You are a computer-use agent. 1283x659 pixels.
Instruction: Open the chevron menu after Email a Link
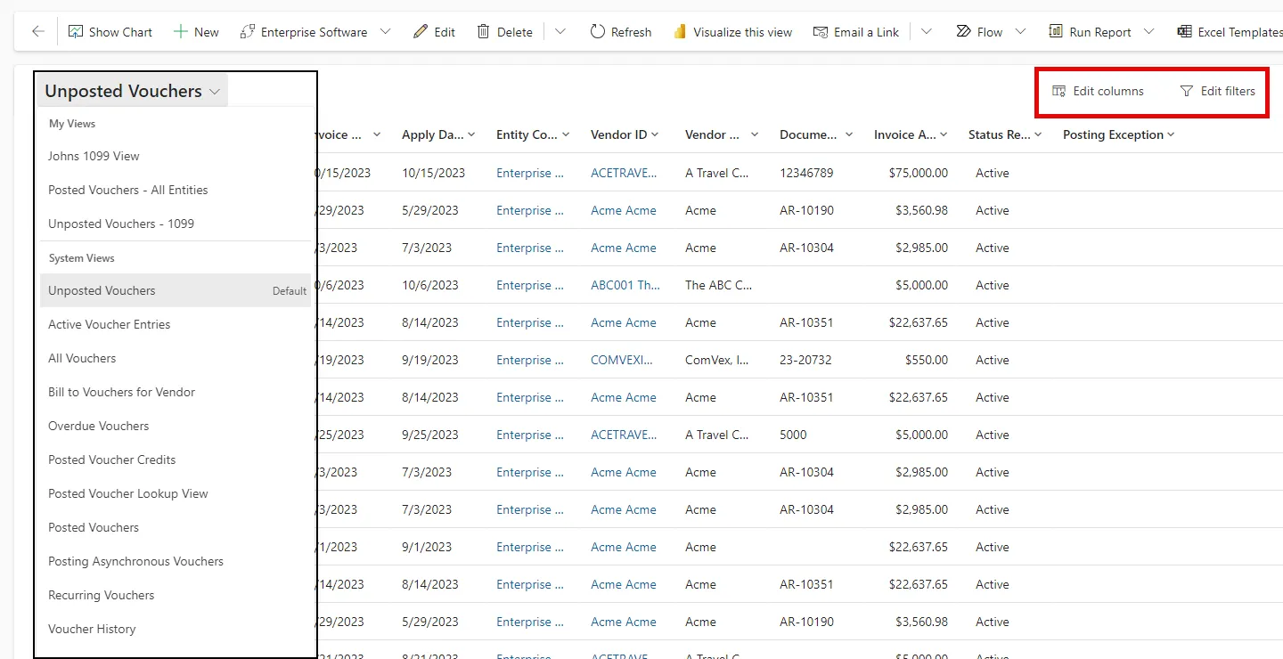(927, 32)
